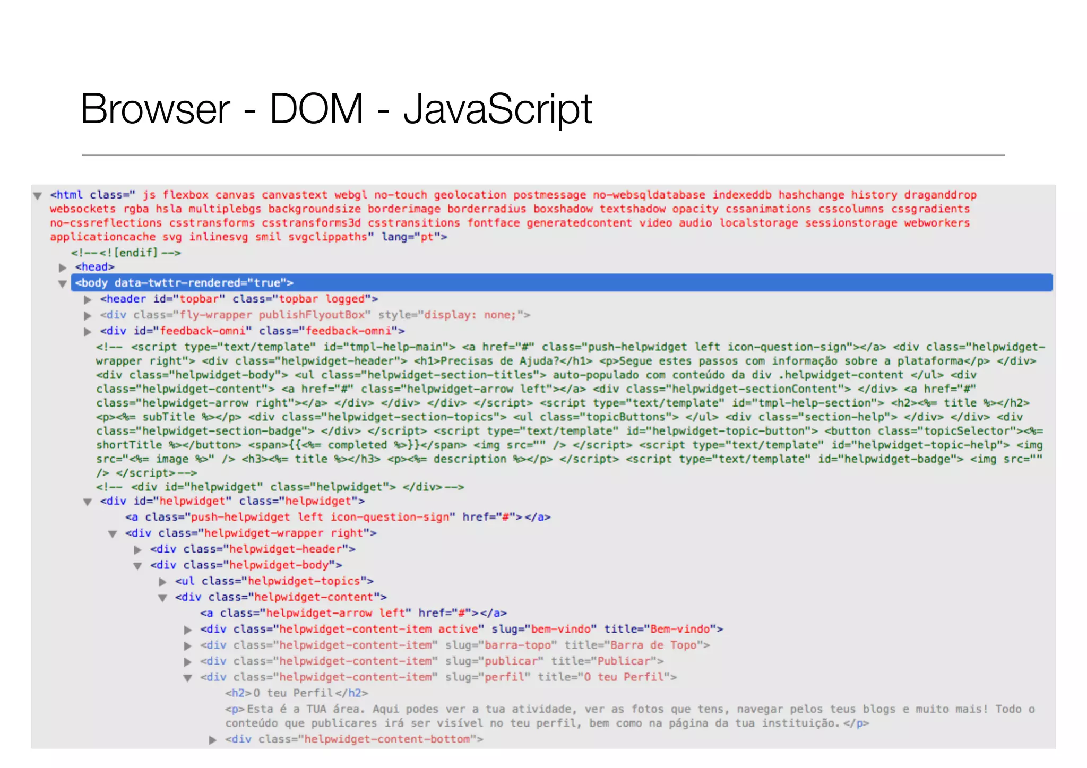This screenshot has height=768, width=1087.
Task: Collapse the div id helpwidget node triangle
Action: tap(88, 502)
